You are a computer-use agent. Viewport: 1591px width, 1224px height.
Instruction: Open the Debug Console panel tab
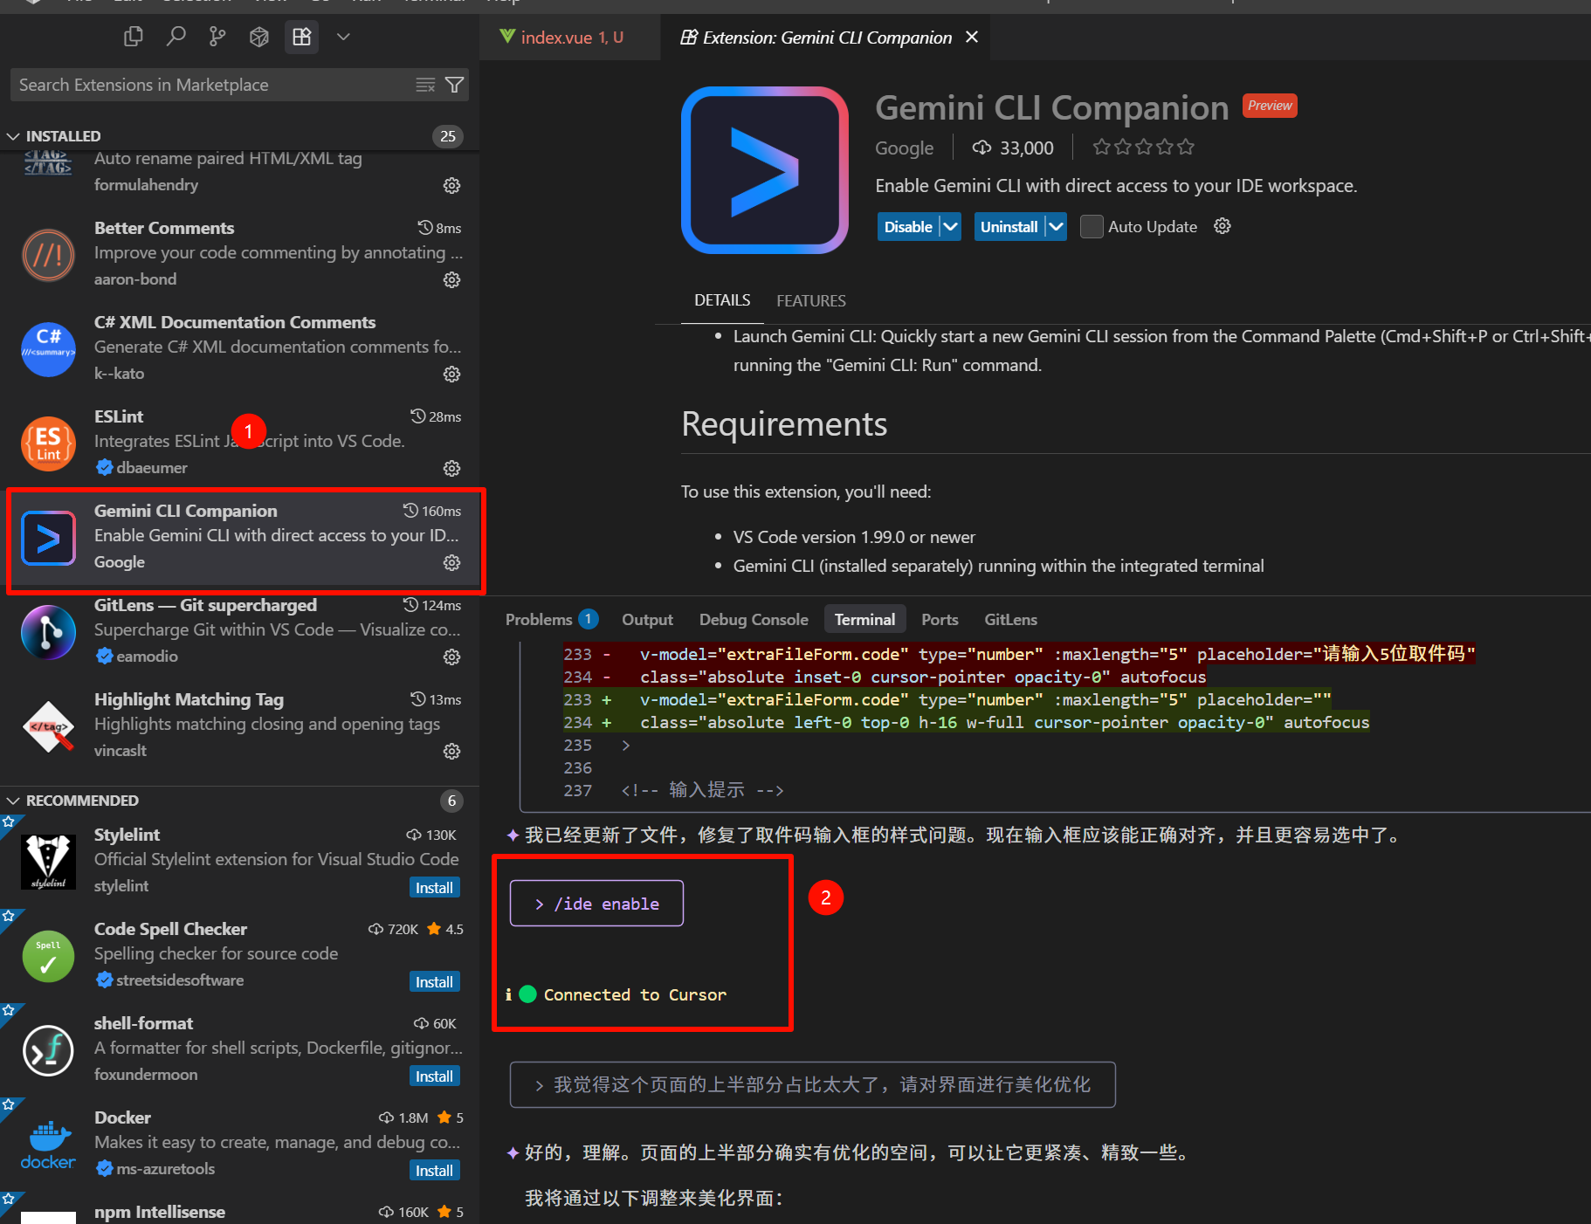click(x=754, y=619)
